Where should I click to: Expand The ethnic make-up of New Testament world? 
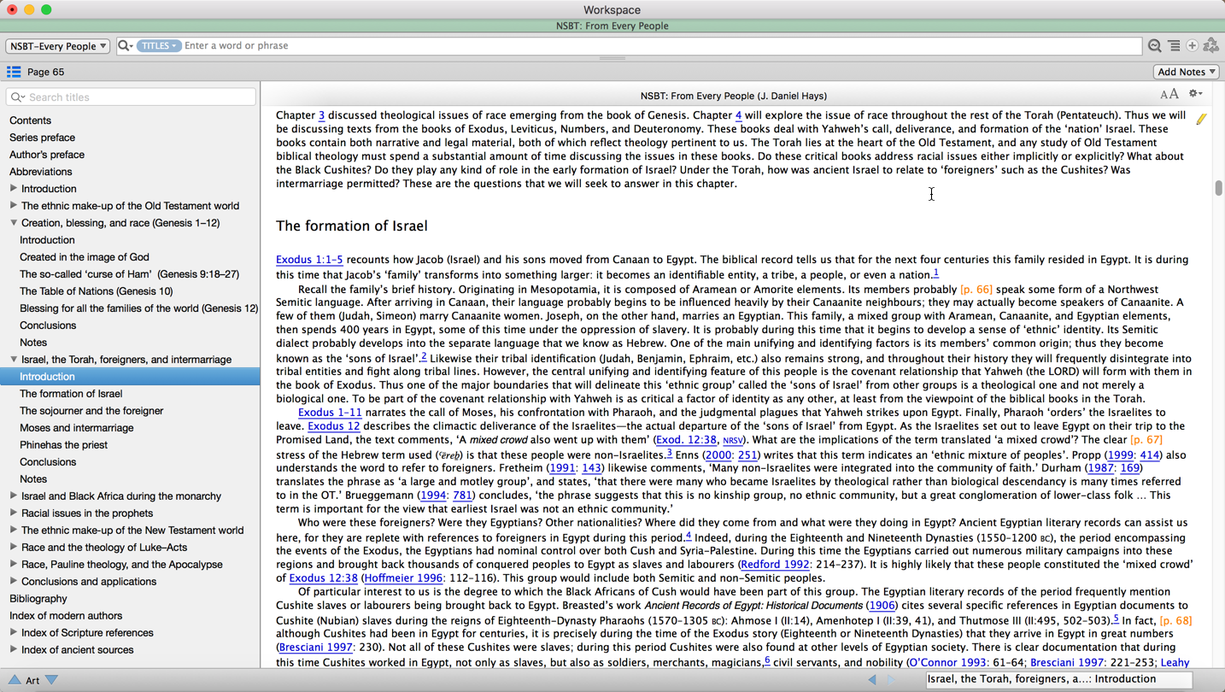[14, 530]
